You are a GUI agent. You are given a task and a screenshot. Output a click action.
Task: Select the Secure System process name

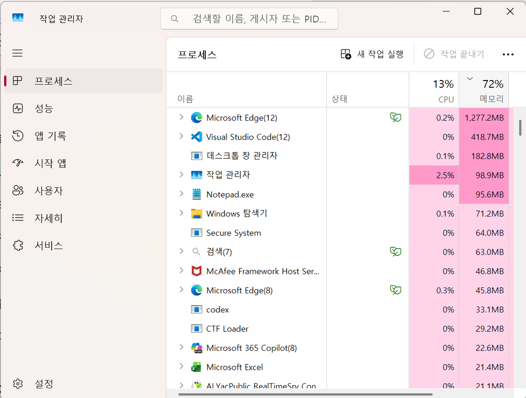(234, 233)
